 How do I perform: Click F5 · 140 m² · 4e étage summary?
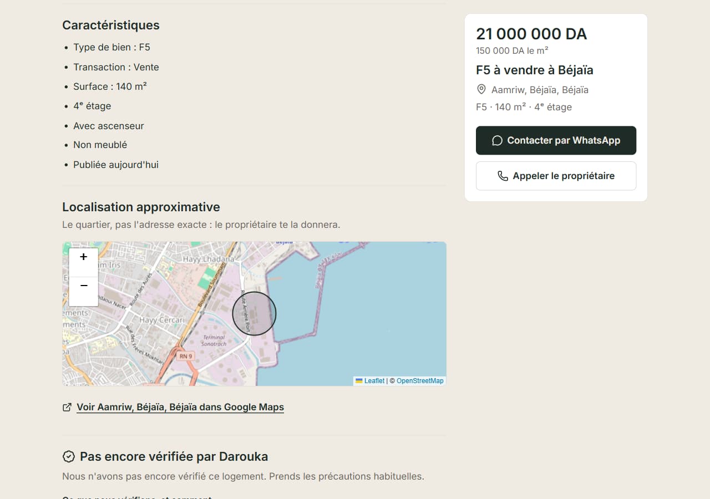coord(524,107)
